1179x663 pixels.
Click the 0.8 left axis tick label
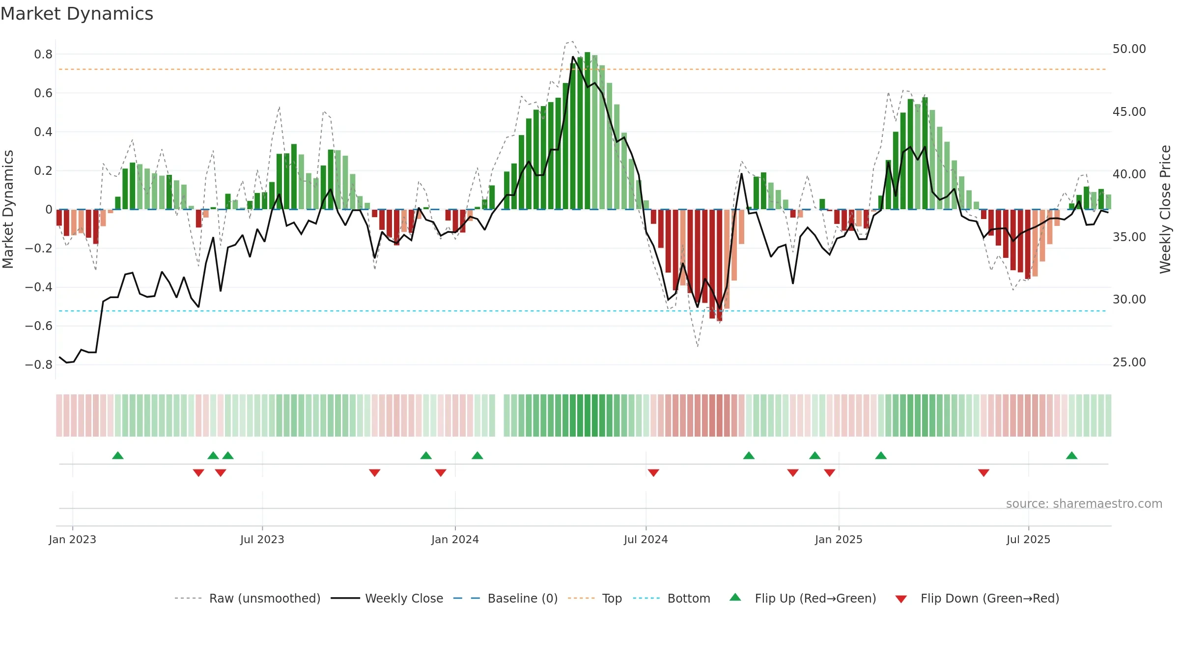(43, 55)
